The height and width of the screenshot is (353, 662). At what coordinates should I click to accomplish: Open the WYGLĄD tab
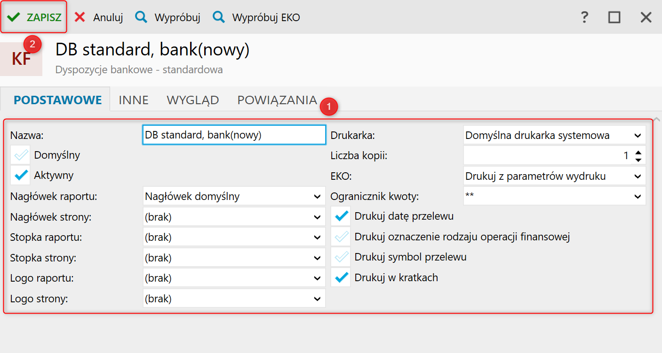193,100
